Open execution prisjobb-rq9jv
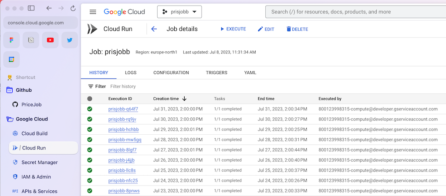 point(122,119)
